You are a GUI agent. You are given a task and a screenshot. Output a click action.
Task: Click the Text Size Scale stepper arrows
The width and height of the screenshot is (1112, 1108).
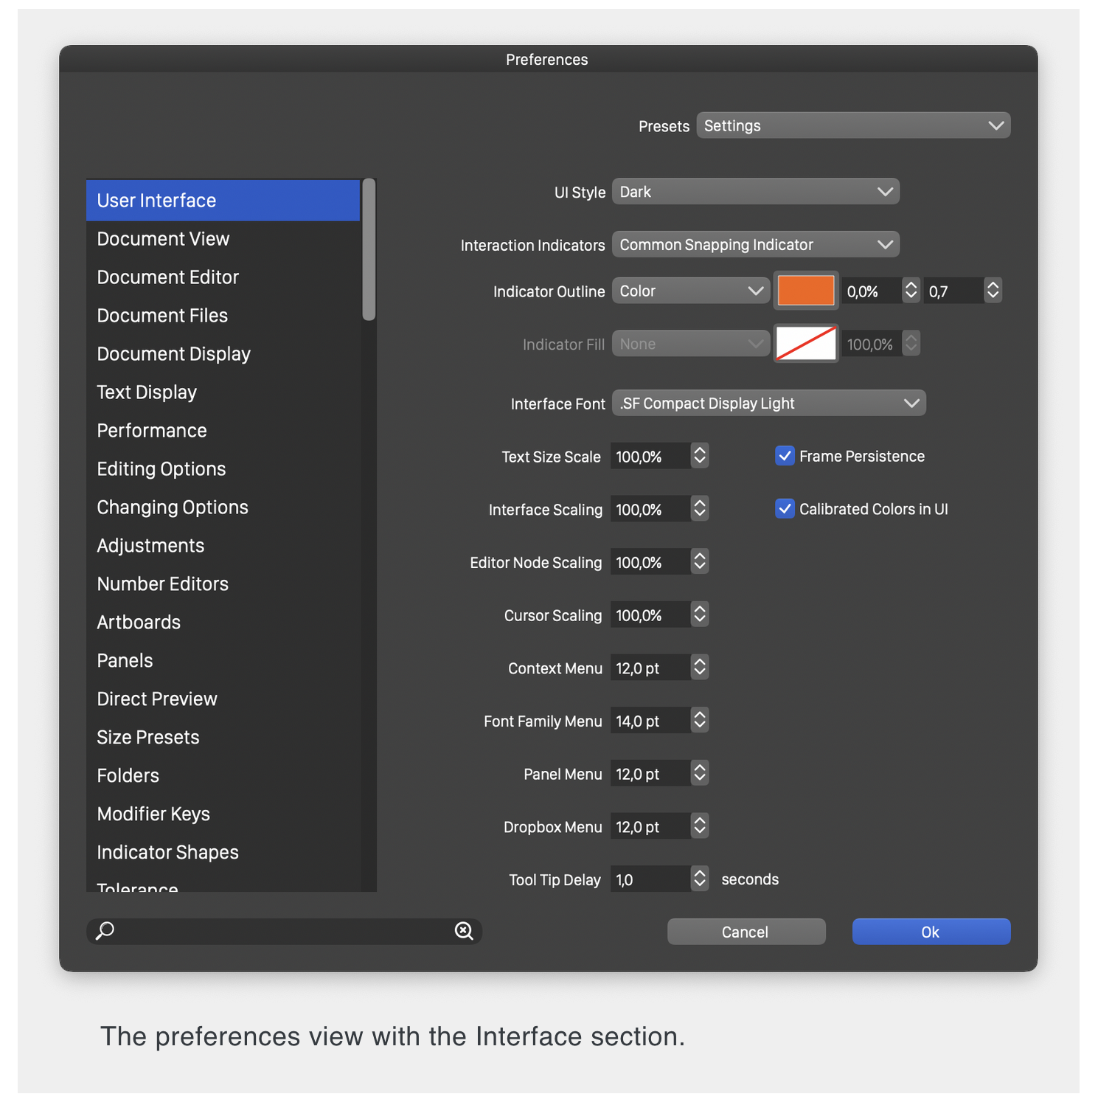(x=700, y=456)
